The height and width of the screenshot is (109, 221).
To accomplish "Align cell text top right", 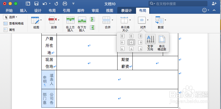I will pyautogui.click(x=140, y=36).
